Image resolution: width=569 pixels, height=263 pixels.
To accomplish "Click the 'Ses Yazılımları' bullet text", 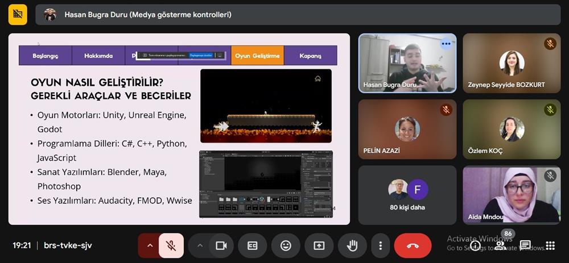I will coord(115,201).
